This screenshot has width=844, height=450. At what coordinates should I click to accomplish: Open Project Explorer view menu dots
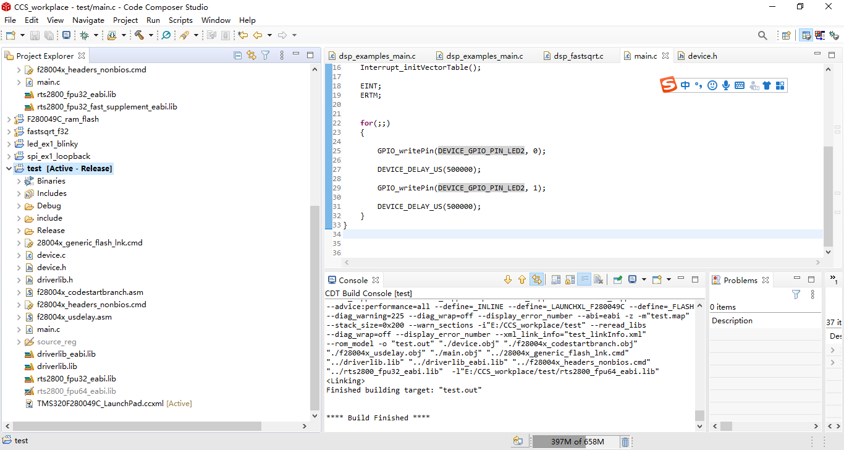tap(282, 55)
